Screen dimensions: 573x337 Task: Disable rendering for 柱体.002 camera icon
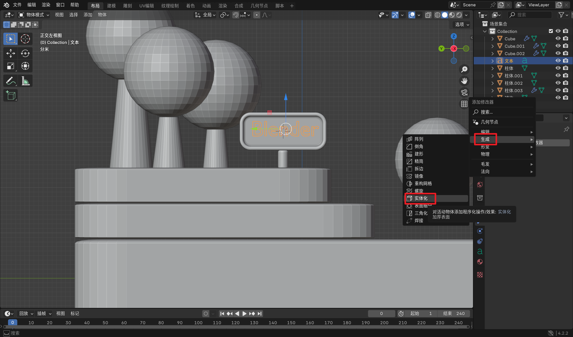[566, 83]
